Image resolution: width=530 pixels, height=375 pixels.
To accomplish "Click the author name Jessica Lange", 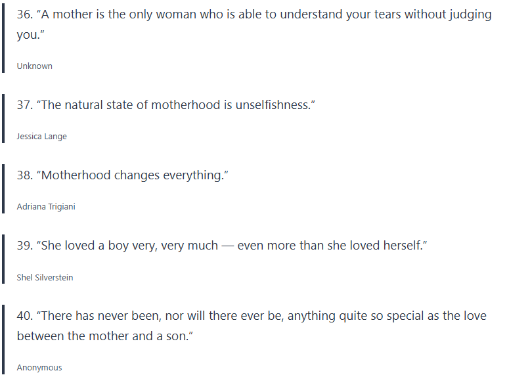I will point(42,137).
